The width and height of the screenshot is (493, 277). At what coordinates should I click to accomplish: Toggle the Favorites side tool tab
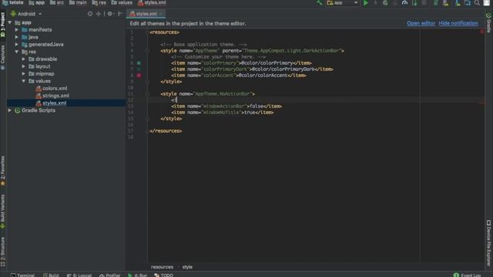click(3, 171)
